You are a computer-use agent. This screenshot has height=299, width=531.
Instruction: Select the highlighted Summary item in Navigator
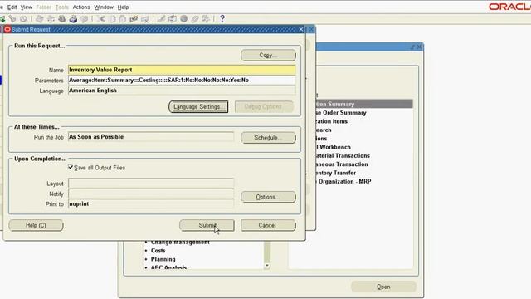pyautogui.click(x=364, y=104)
